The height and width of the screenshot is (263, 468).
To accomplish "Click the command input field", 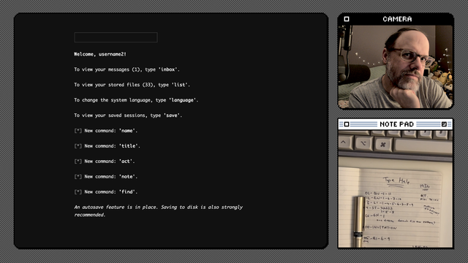I will 116,37.
